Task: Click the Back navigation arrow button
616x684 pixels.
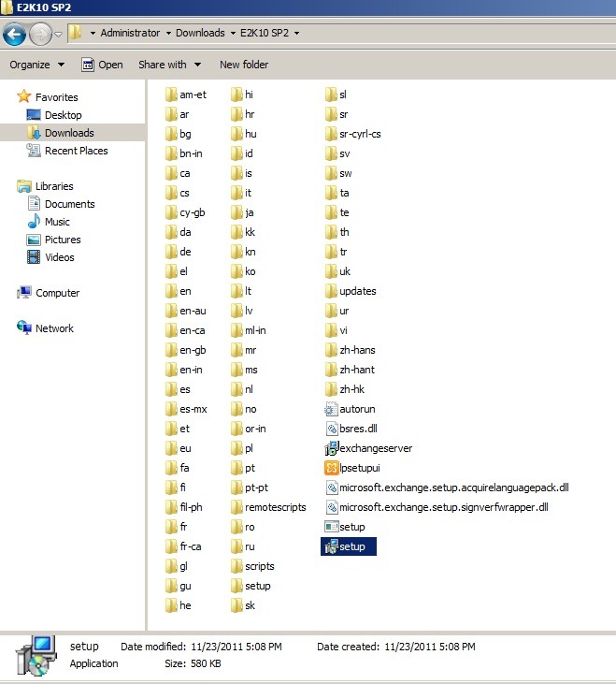Action: pyautogui.click(x=14, y=35)
